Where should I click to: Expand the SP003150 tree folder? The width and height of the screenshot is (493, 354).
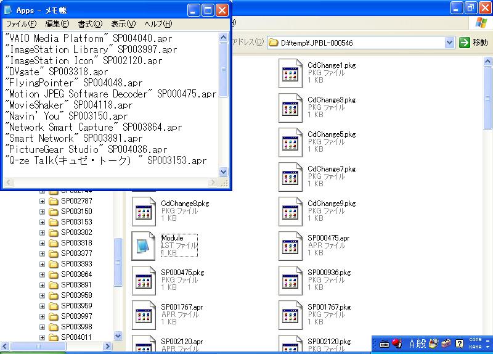(x=42, y=212)
